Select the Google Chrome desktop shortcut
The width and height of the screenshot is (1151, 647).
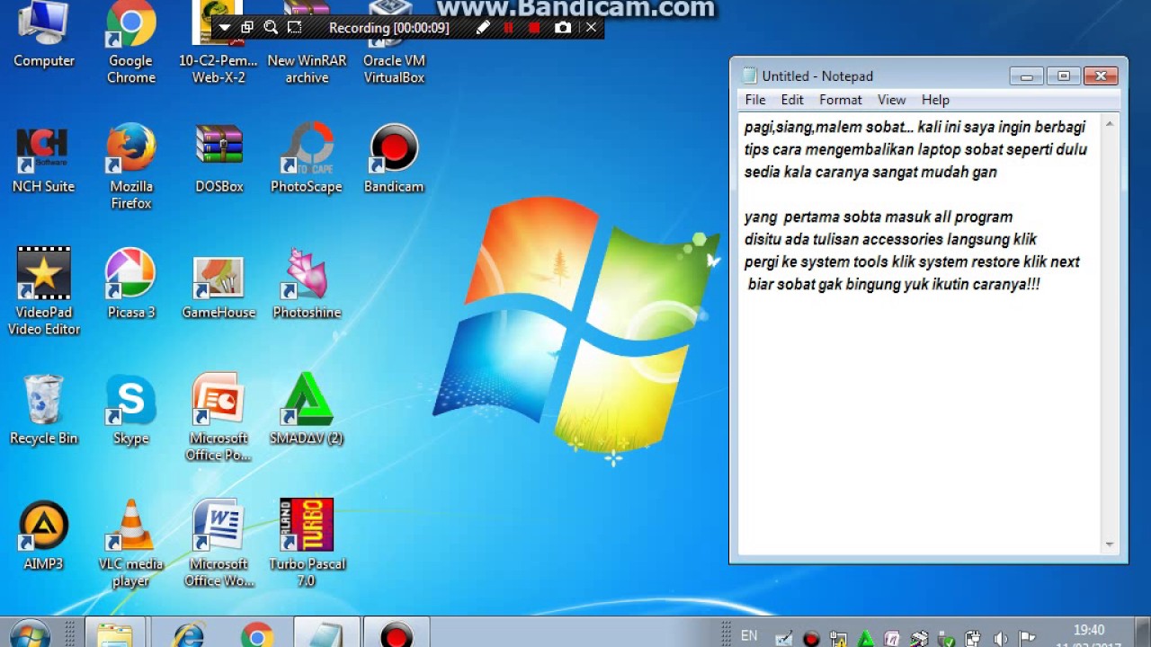131,43
